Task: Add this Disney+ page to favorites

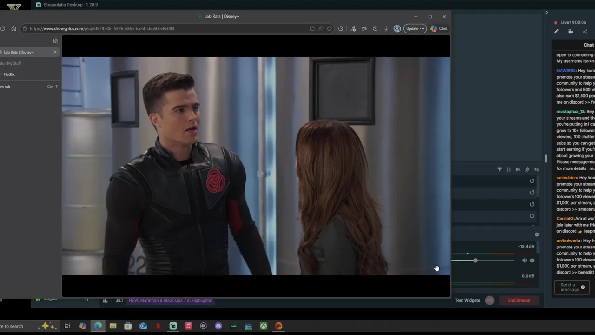Action: [x=329, y=28]
